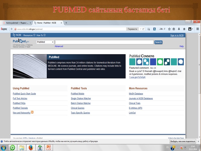This screenshot has width=201, height=151.
Task: Open the Mail.ru agent @ taskbar icon
Action: tap(13, 148)
